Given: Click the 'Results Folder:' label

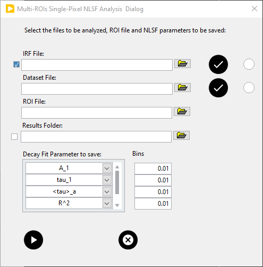Looking at the screenshot, I should coord(43,126).
